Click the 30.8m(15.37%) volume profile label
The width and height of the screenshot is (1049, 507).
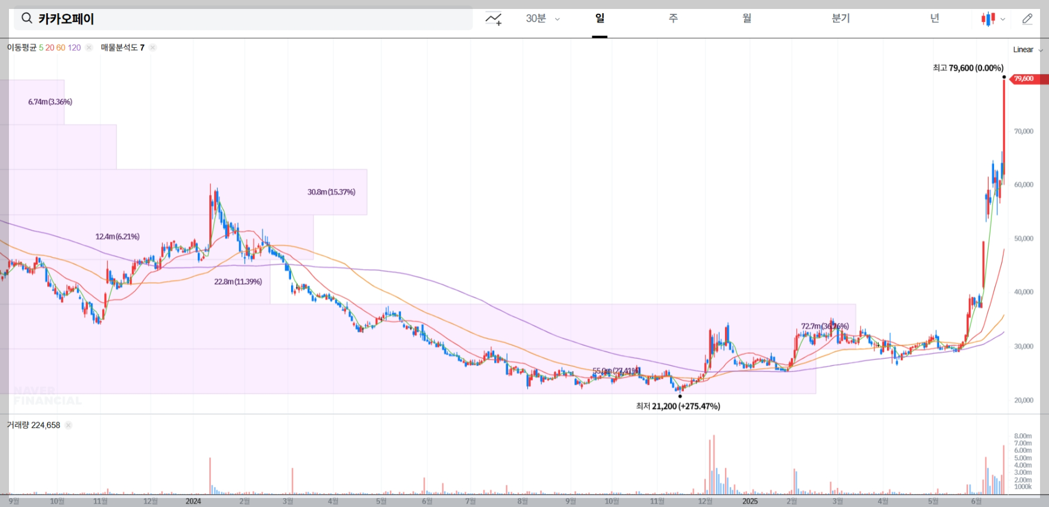coord(331,192)
